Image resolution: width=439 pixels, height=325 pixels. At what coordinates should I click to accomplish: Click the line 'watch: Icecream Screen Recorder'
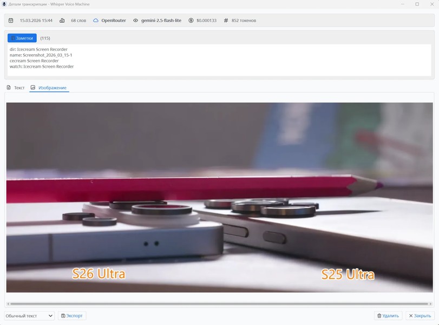[x=42, y=67]
